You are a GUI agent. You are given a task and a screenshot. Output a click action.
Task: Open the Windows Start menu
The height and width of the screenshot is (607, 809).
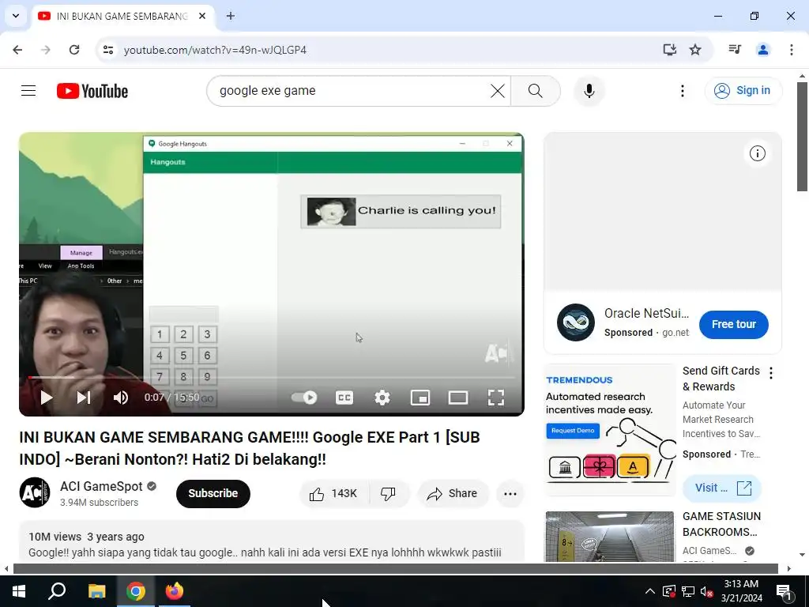coord(19,591)
